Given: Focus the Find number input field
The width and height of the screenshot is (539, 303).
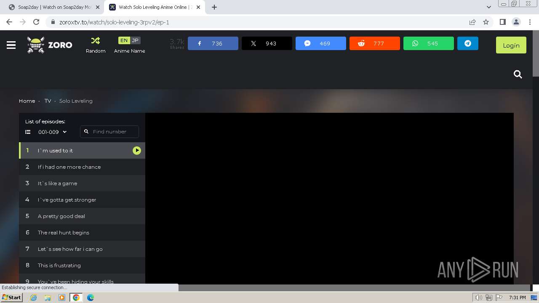Looking at the screenshot, I should coord(109,132).
